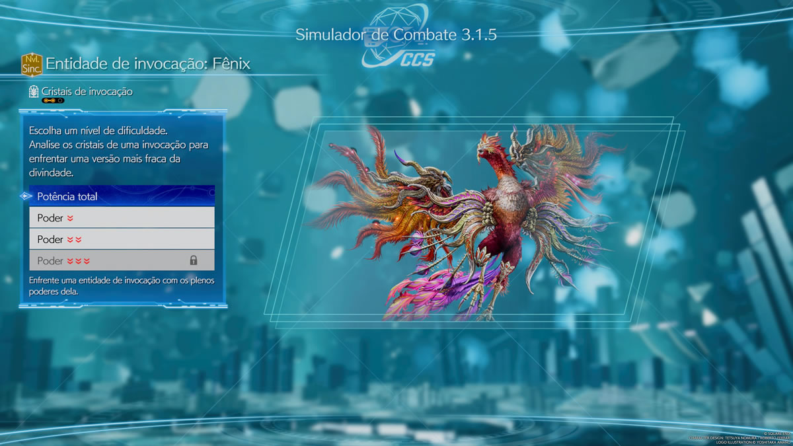Click the summoning crystal icon beside Cristais de invocação

point(34,92)
